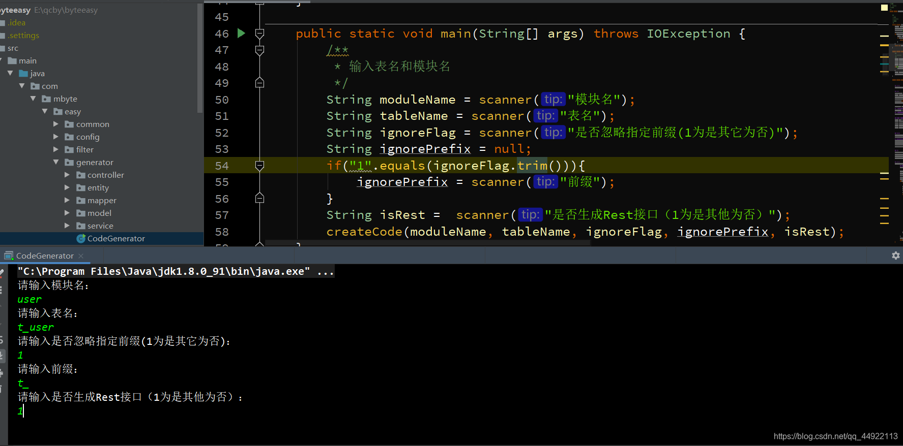Image resolution: width=903 pixels, height=446 pixels.
Task: Switch to CodeGenerator run tab
Action: tap(45, 256)
